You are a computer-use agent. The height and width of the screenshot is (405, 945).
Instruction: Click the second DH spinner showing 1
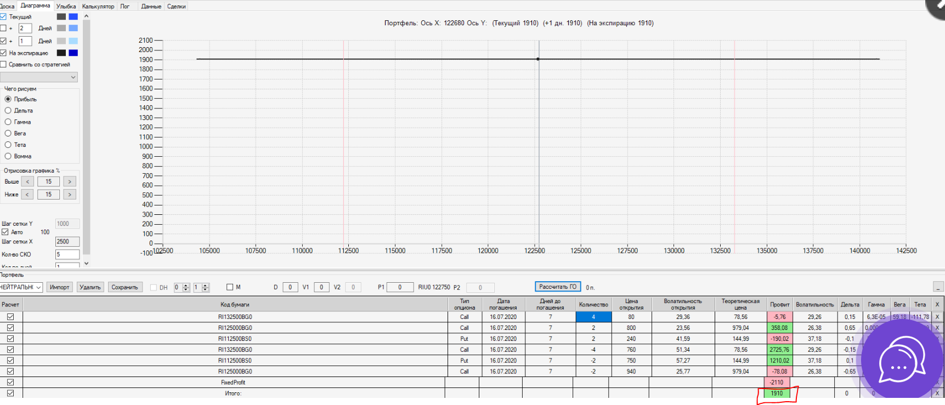tap(201, 287)
